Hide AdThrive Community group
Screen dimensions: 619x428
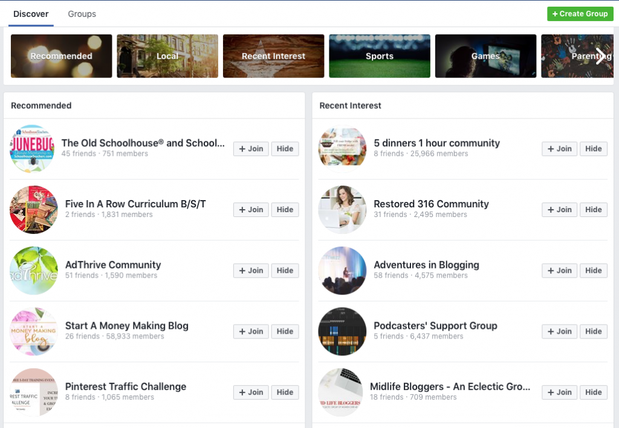285,270
